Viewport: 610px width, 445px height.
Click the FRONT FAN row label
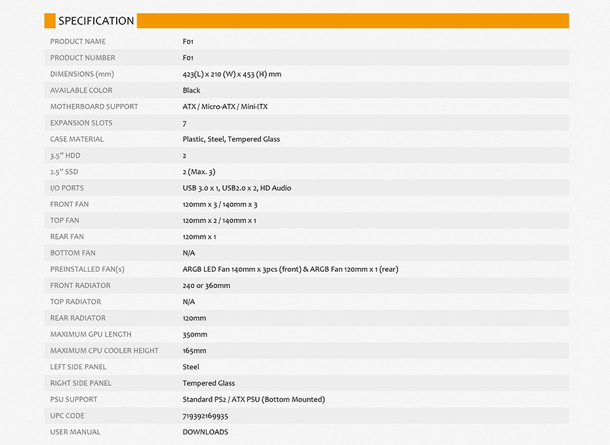coord(70,204)
